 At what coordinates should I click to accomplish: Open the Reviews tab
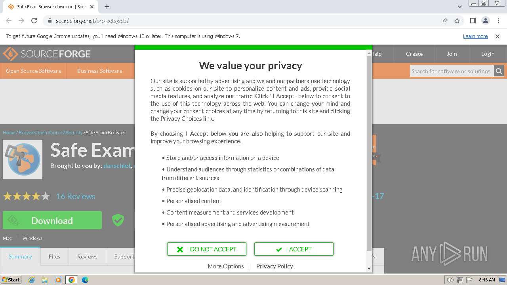pyautogui.click(x=87, y=256)
